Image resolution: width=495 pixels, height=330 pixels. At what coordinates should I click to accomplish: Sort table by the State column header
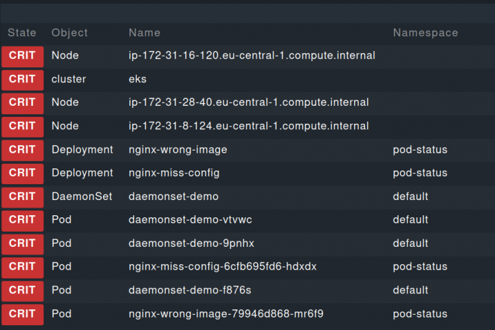click(22, 32)
